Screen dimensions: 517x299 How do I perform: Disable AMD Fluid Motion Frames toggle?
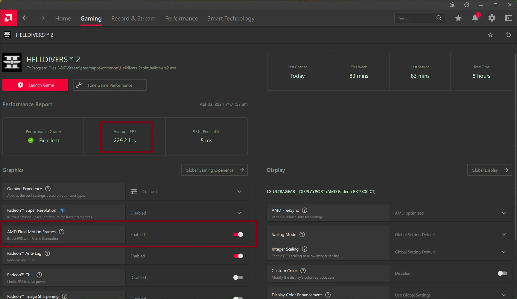[238, 234]
